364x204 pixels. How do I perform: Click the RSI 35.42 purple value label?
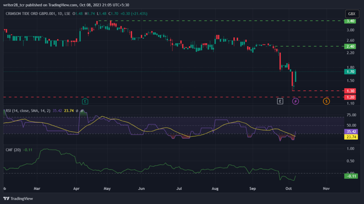click(x=351, y=131)
